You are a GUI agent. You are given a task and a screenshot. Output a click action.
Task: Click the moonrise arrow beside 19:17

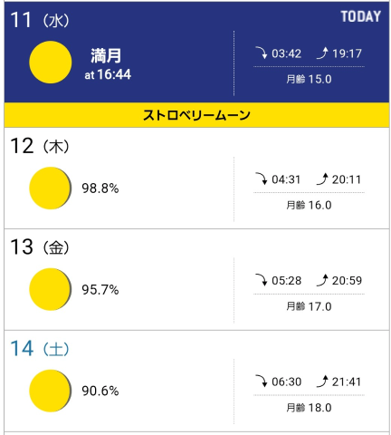(322, 53)
